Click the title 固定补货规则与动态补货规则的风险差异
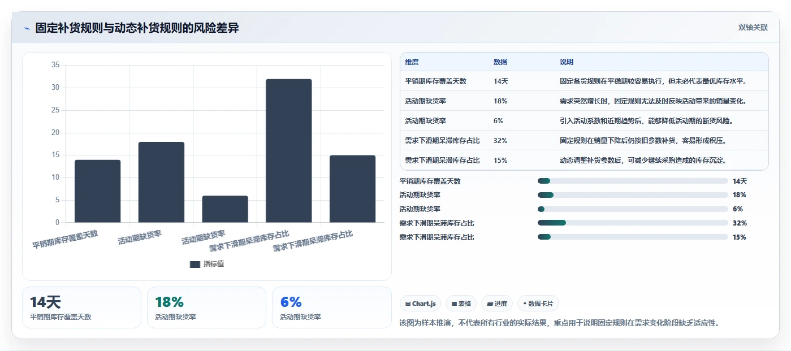 coord(137,28)
